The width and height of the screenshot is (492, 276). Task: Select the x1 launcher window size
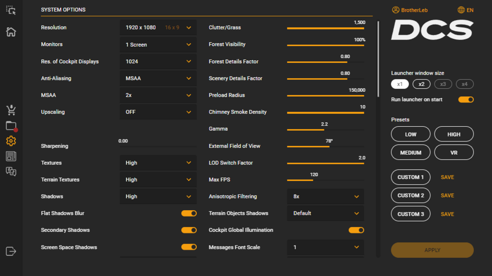tap(400, 84)
